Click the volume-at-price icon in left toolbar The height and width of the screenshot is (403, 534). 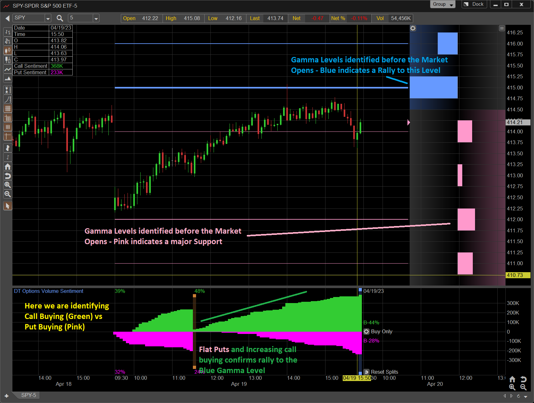click(8, 148)
